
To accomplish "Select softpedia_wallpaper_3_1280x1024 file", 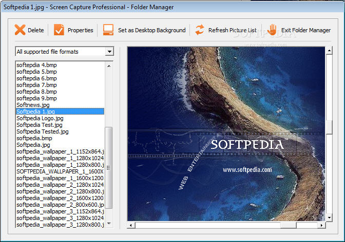I will (60, 218).
